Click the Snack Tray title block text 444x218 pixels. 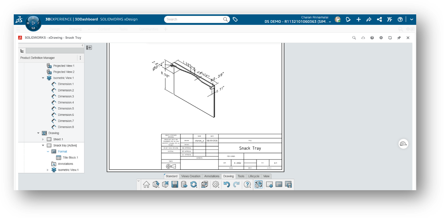[250, 148]
